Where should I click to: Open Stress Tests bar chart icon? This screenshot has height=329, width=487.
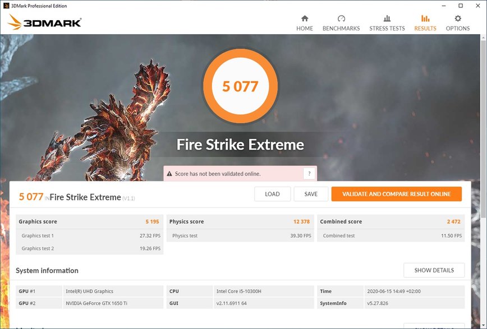(387, 18)
